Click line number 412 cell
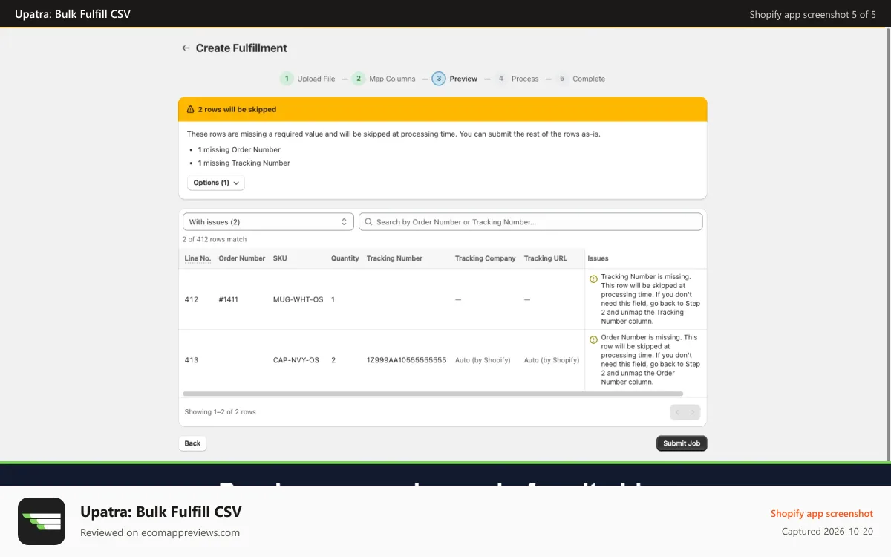Screen dimensions: 891x557 192,299
